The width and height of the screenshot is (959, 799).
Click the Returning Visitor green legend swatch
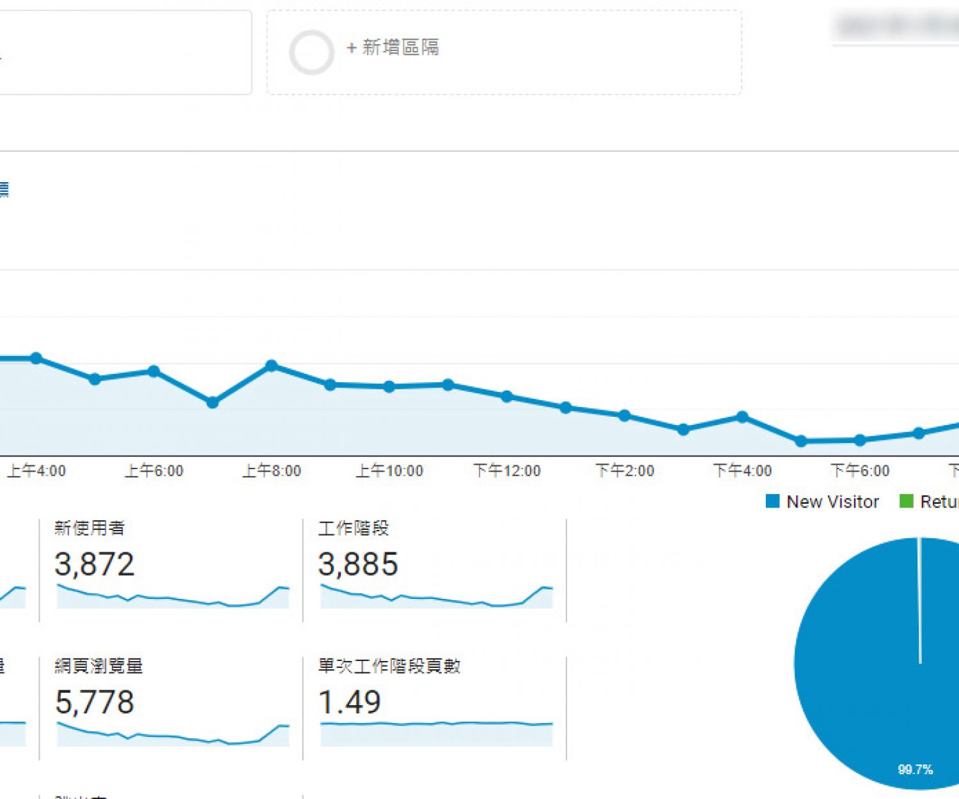click(906, 502)
